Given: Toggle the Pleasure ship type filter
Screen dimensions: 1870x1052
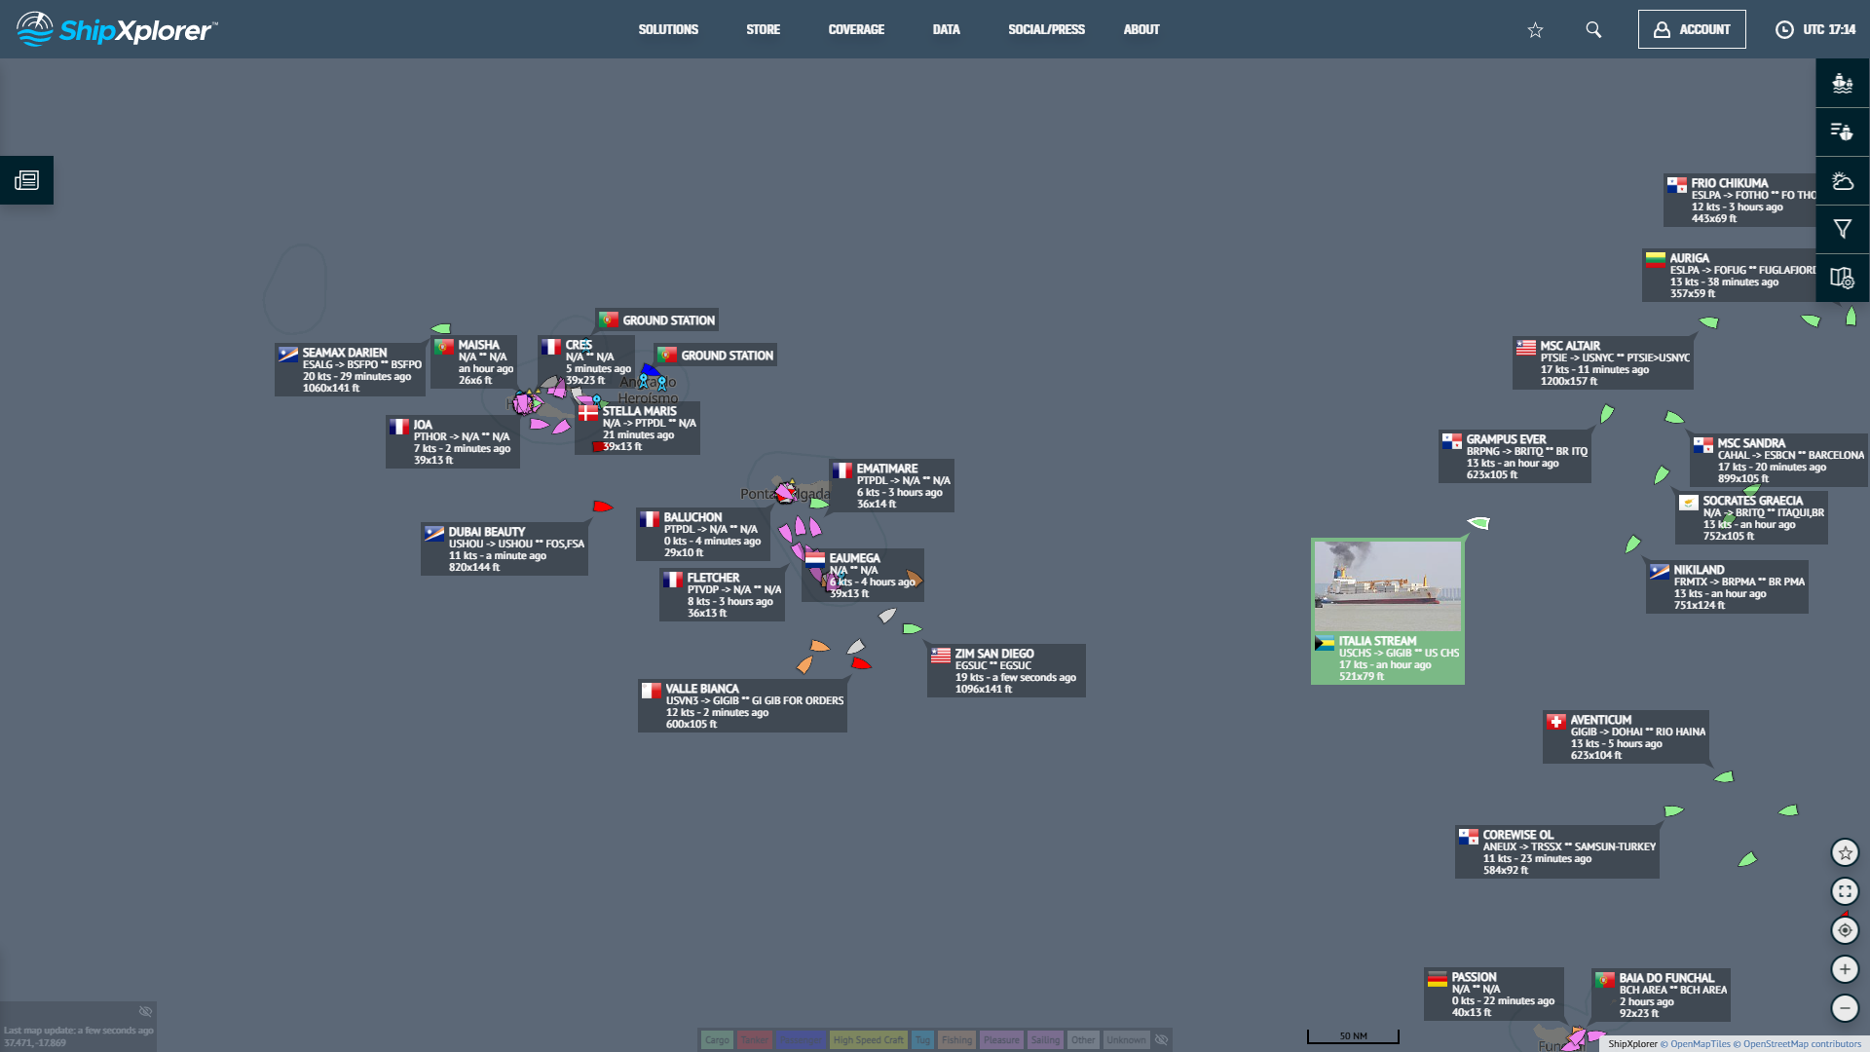Looking at the screenshot, I should (1001, 1040).
